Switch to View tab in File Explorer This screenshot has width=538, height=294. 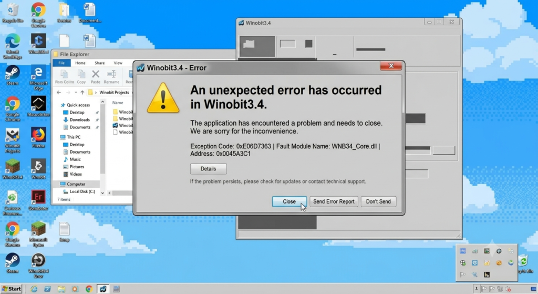118,63
